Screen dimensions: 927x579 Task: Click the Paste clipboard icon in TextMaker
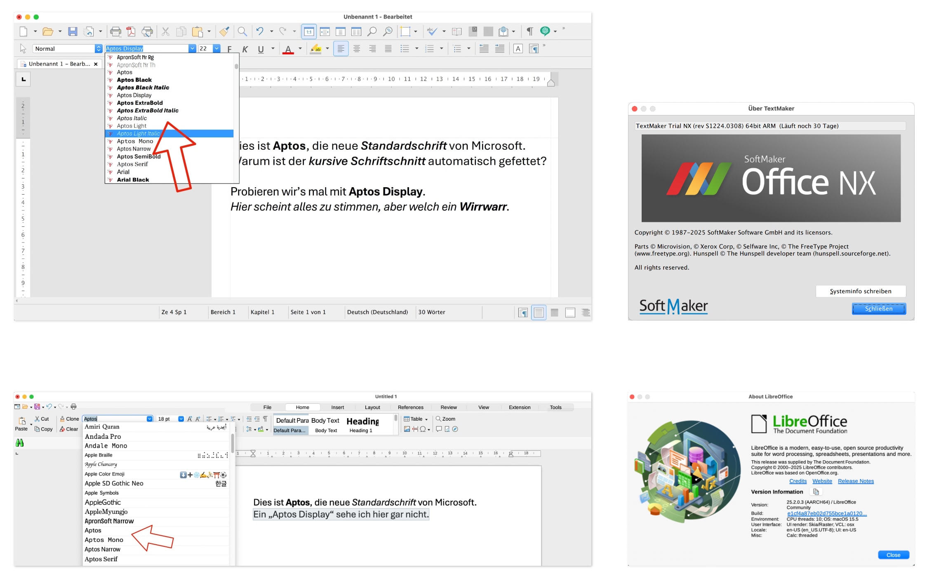coord(198,31)
